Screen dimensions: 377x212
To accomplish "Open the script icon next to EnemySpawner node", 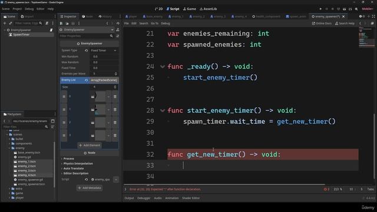I will point(51,30).
